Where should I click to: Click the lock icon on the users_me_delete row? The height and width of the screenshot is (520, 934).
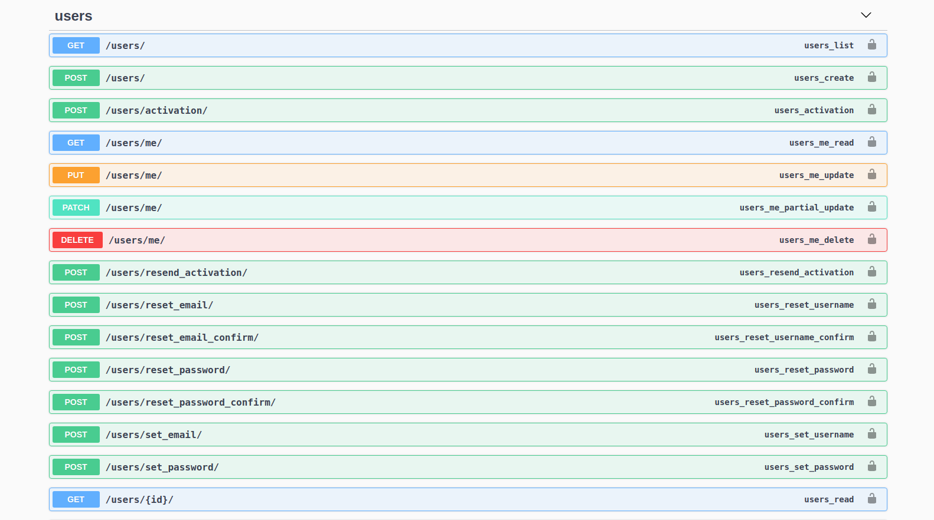[872, 239]
